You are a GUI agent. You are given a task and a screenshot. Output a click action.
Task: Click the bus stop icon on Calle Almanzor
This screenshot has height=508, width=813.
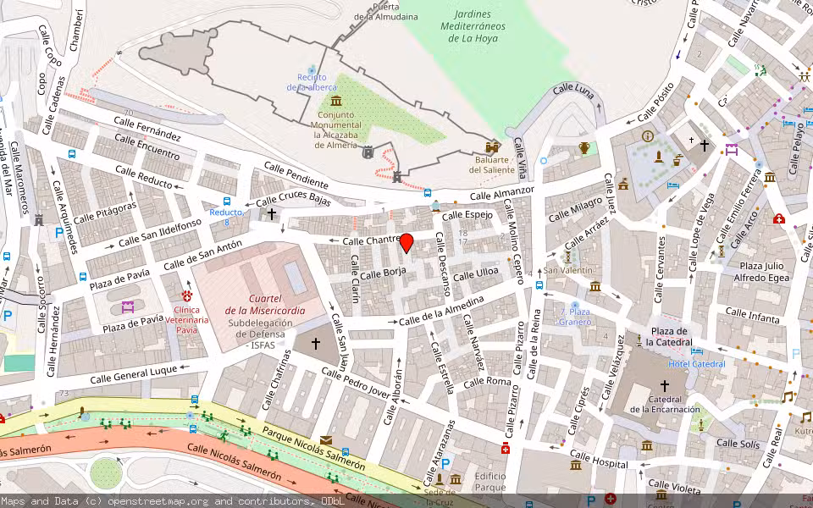click(x=428, y=193)
